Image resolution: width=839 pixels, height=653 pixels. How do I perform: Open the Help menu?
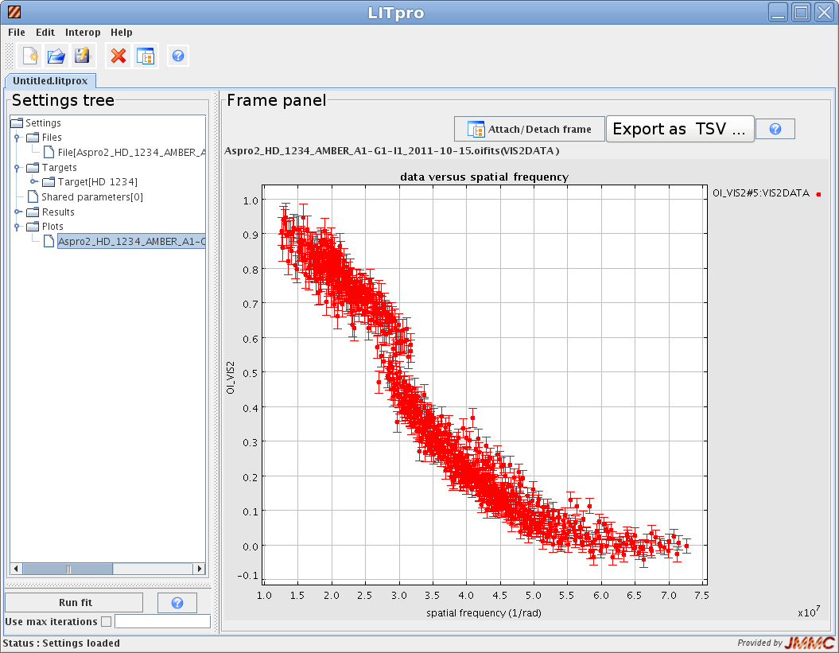[122, 32]
